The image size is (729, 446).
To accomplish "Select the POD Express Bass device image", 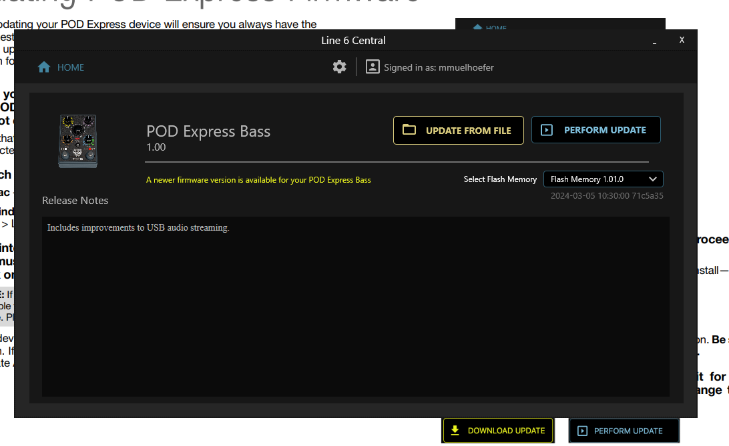I will (x=77, y=141).
